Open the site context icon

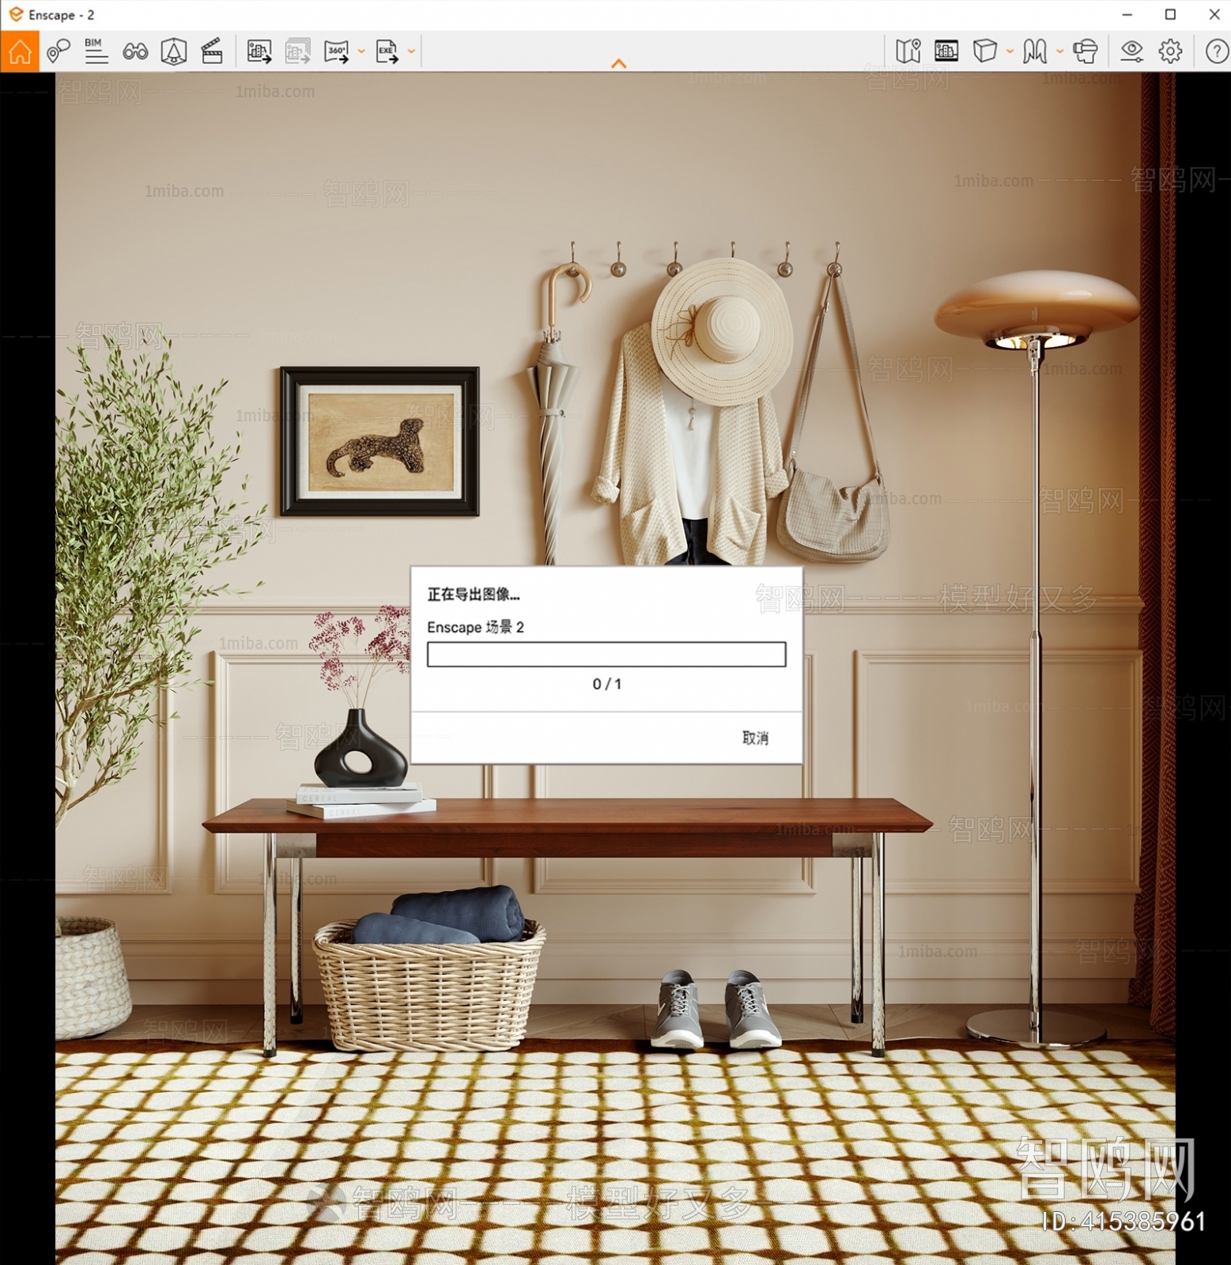tap(174, 51)
